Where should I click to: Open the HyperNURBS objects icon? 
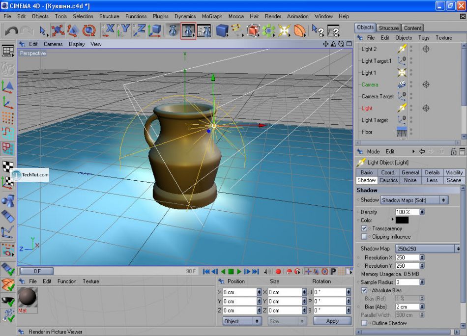point(253,30)
